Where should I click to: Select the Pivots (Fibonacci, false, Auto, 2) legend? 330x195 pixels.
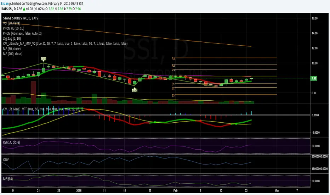point(22,33)
